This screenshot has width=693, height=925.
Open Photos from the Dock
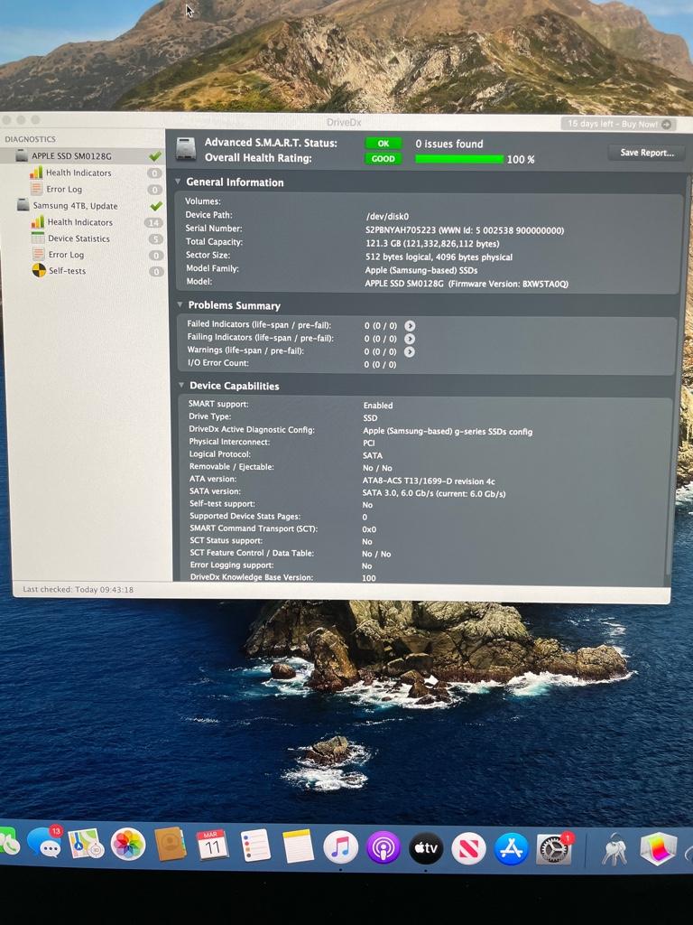point(128,846)
